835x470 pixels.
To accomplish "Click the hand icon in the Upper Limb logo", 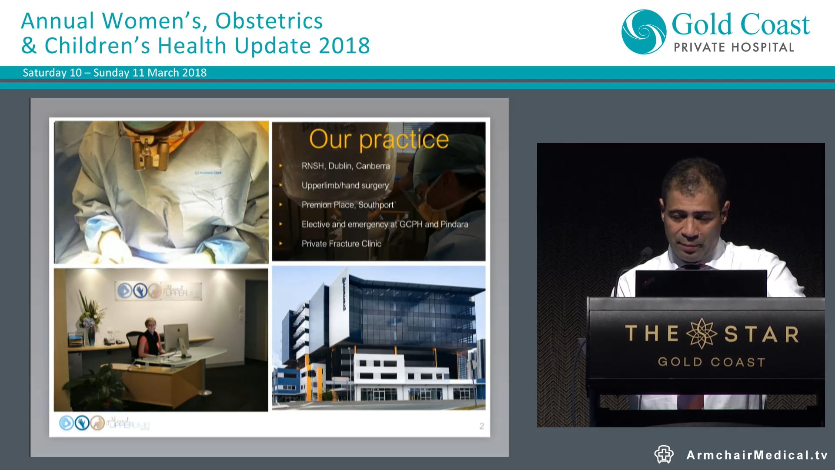I will click(x=82, y=423).
